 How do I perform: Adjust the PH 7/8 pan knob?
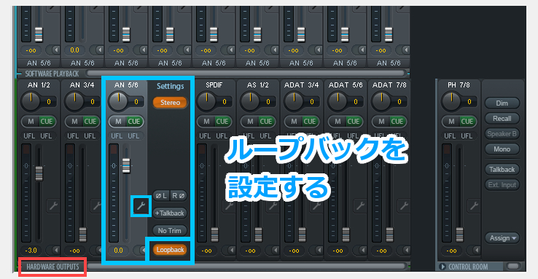point(451,101)
